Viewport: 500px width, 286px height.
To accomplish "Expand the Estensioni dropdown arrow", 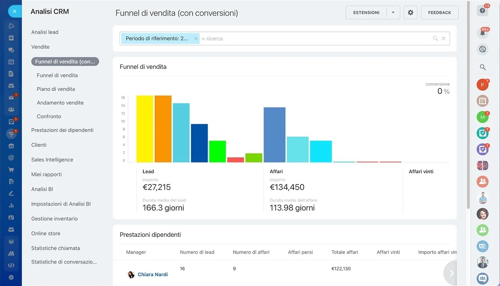I will point(393,13).
